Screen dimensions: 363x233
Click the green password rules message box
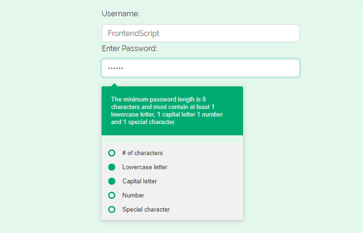(x=172, y=111)
